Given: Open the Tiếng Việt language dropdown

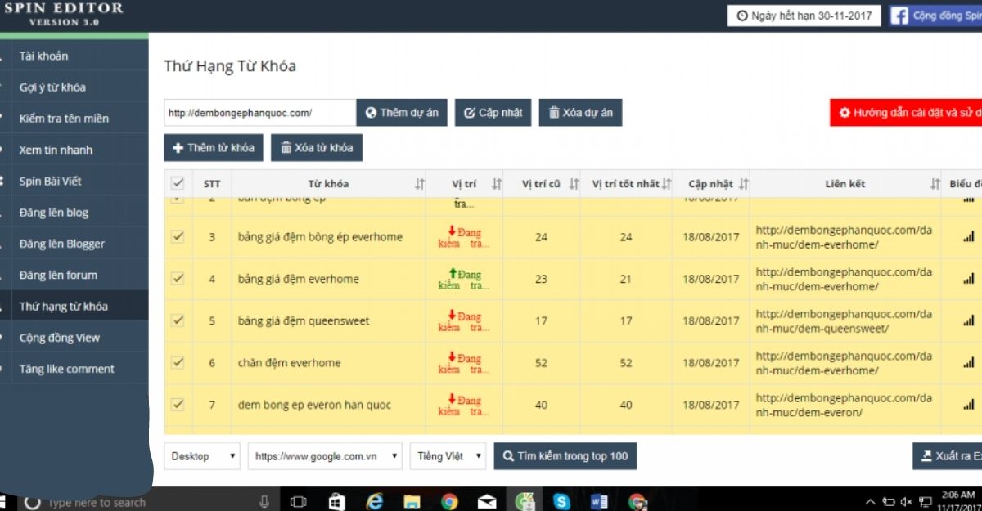Looking at the screenshot, I should (448, 456).
